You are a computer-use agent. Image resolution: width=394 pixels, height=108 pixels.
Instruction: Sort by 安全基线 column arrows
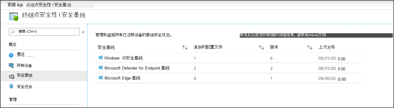point(185,47)
